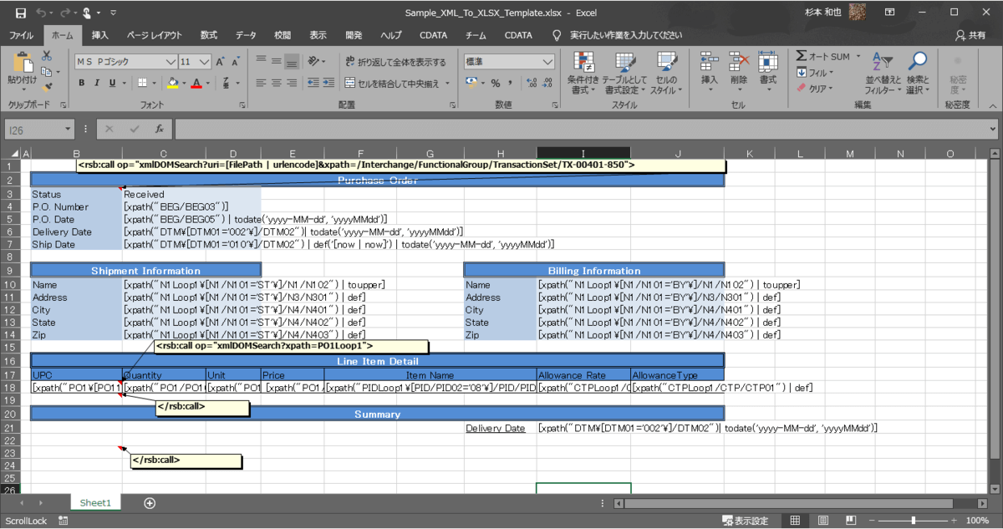
Task: Click the Format Painter brush icon
Action: tap(47, 85)
